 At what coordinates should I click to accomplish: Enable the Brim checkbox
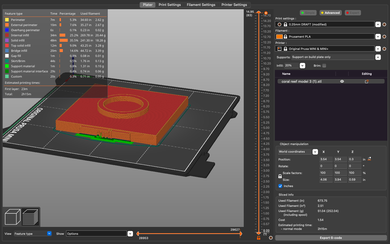coord(324,66)
